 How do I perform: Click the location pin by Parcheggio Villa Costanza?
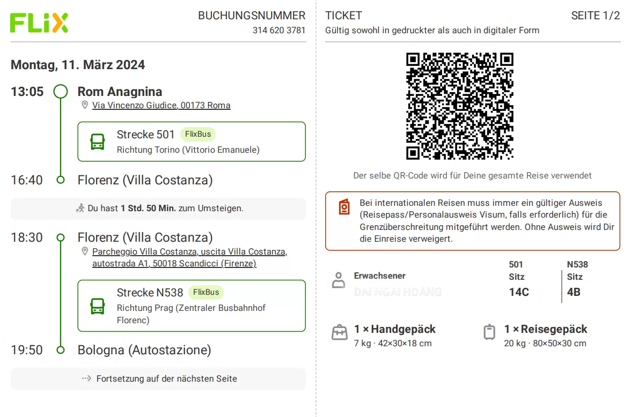[85, 251]
